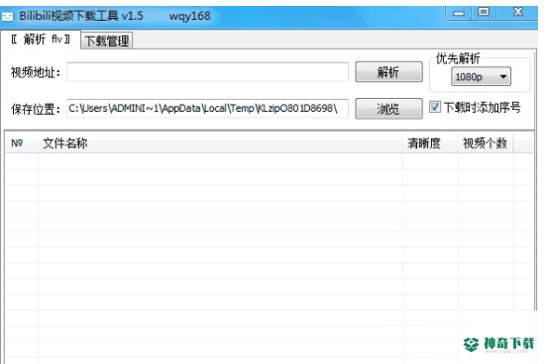Click the 浏览 browse button
Image resolution: width=545 pixels, height=364 pixels.
(389, 109)
